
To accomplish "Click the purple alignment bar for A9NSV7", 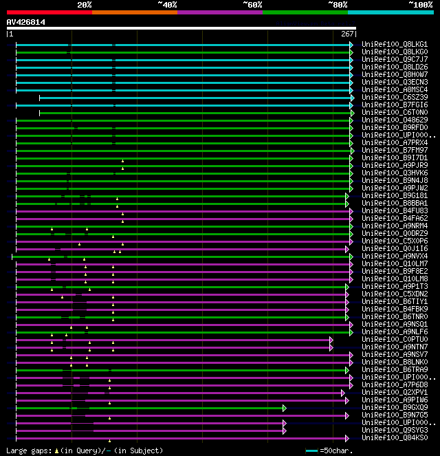I will click(183, 355).
